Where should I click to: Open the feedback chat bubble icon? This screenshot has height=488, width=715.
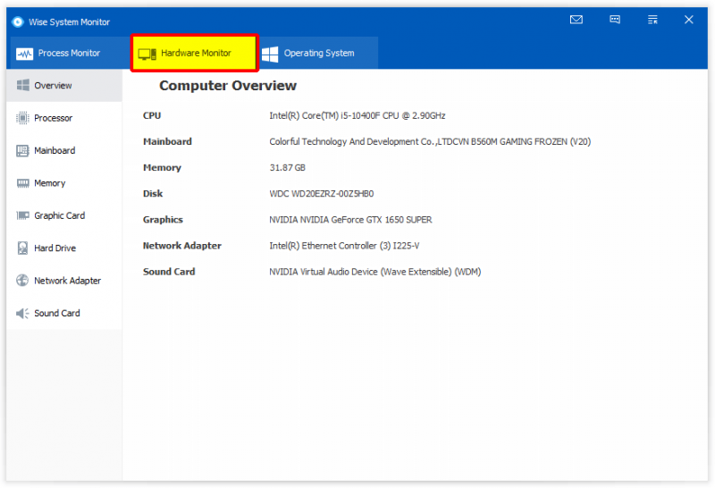[615, 20]
